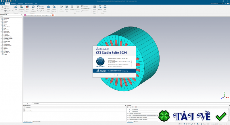Open the Problem Type dropdown
Screen dimensions: 230x125
[x=87, y=8]
